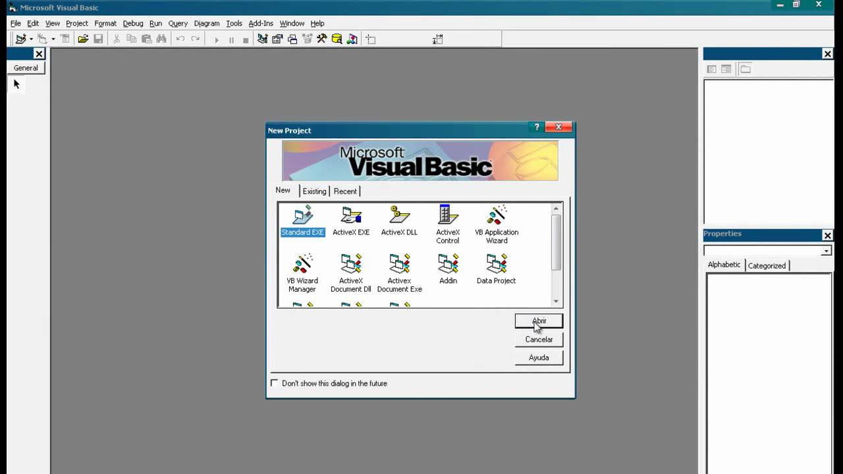The width and height of the screenshot is (843, 474).
Task: Click the Redo arrow in the toolbar
Action: pyautogui.click(x=195, y=39)
